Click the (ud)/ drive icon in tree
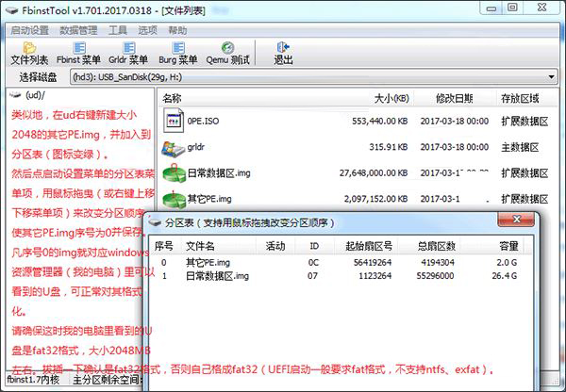Viewport: 566px width, 392px height. coord(15,95)
